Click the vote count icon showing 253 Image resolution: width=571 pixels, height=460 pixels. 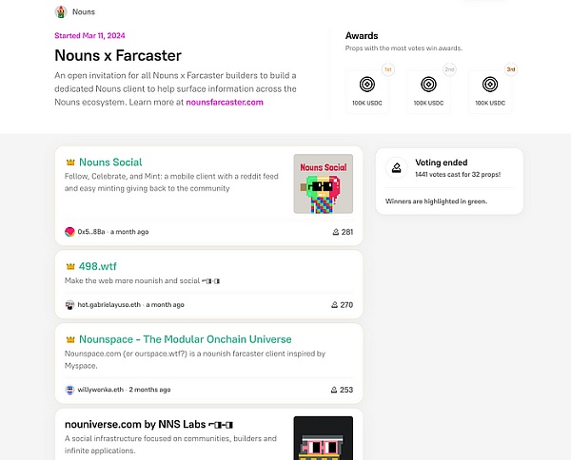(x=334, y=390)
